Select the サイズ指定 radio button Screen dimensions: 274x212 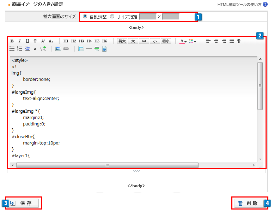pos(112,16)
